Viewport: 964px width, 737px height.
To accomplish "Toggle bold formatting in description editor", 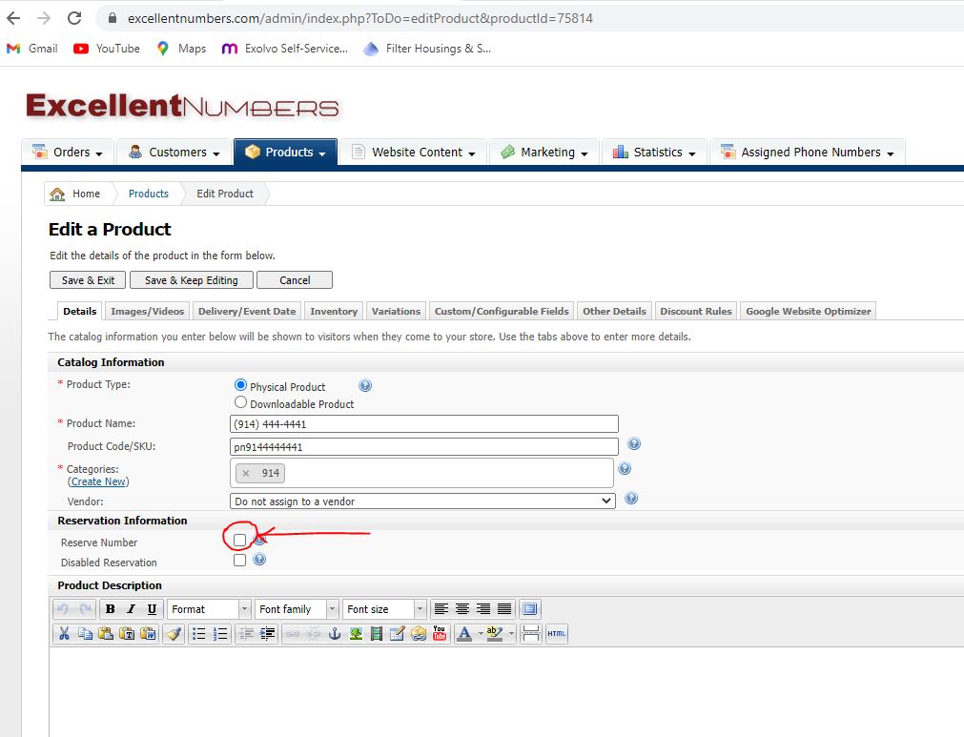I will coord(110,609).
